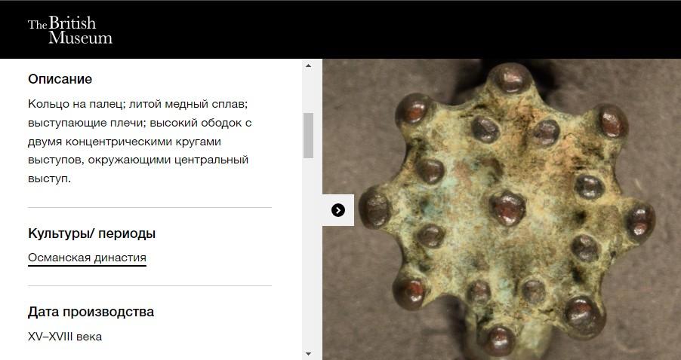Click the scrollbar track above the thumb
Screen dimensions: 681x360
[x=308, y=92]
